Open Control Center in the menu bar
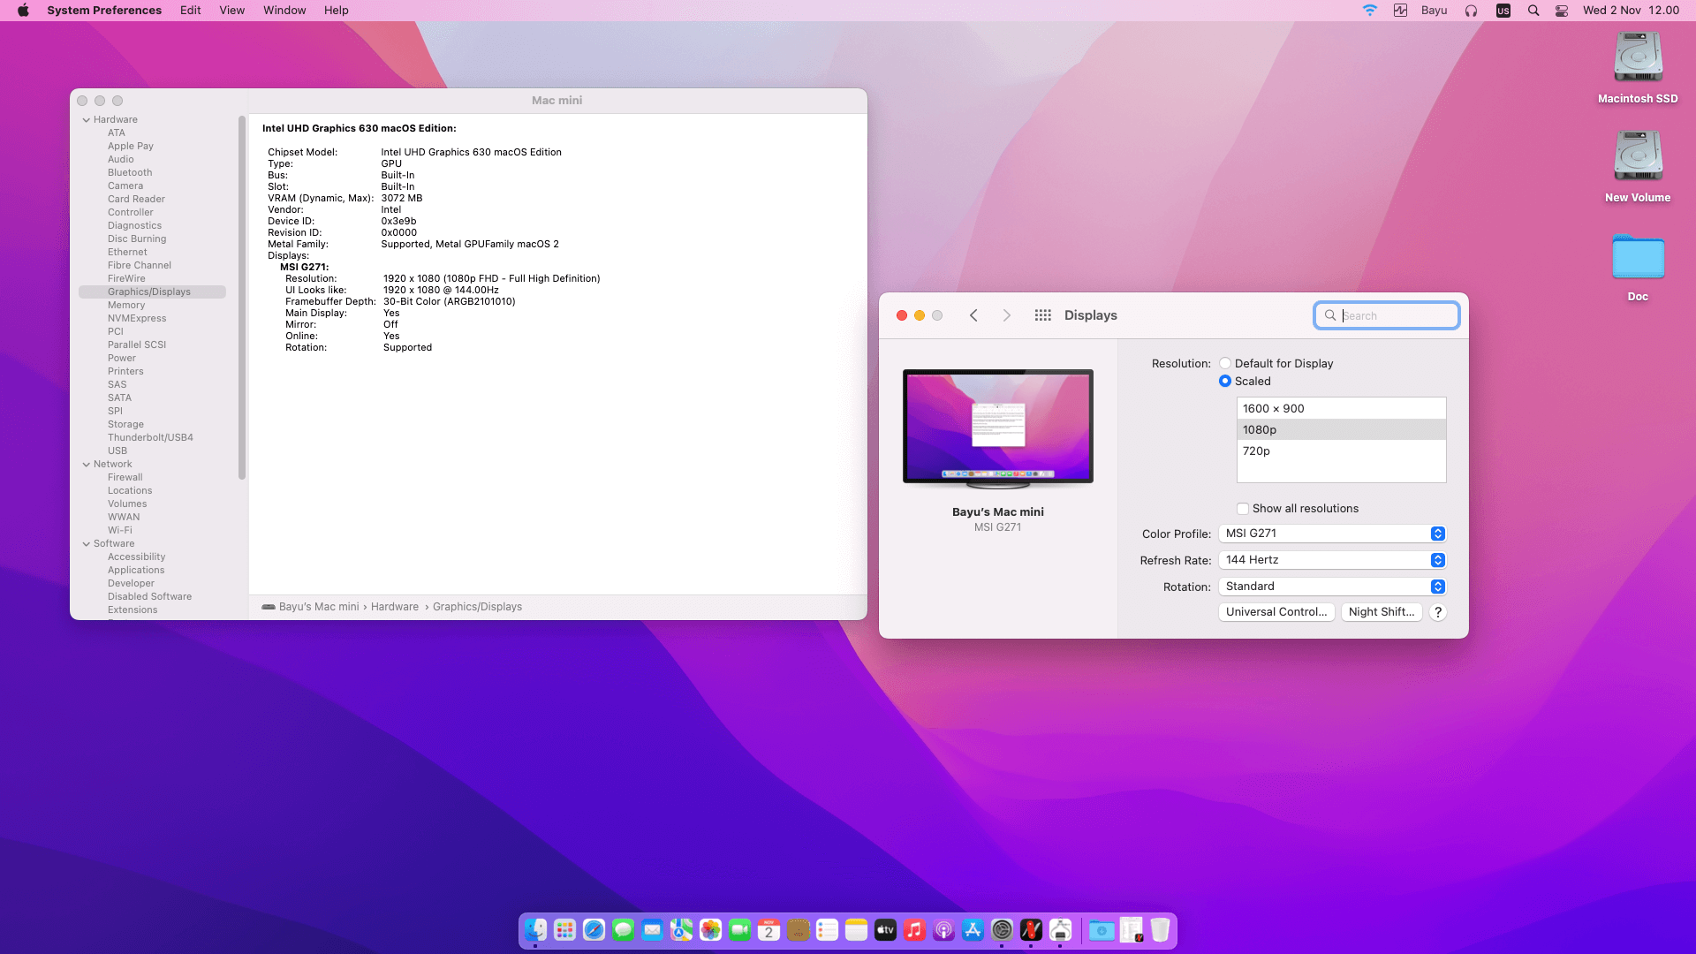This screenshot has width=1696, height=954. (x=1562, y=11)
